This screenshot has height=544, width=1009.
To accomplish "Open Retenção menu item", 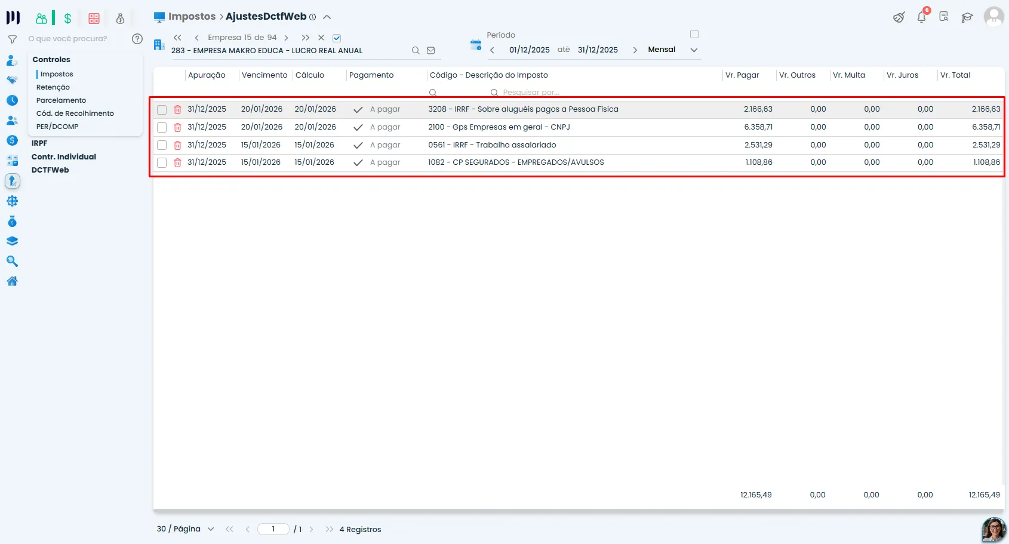I will coord(53,87).
